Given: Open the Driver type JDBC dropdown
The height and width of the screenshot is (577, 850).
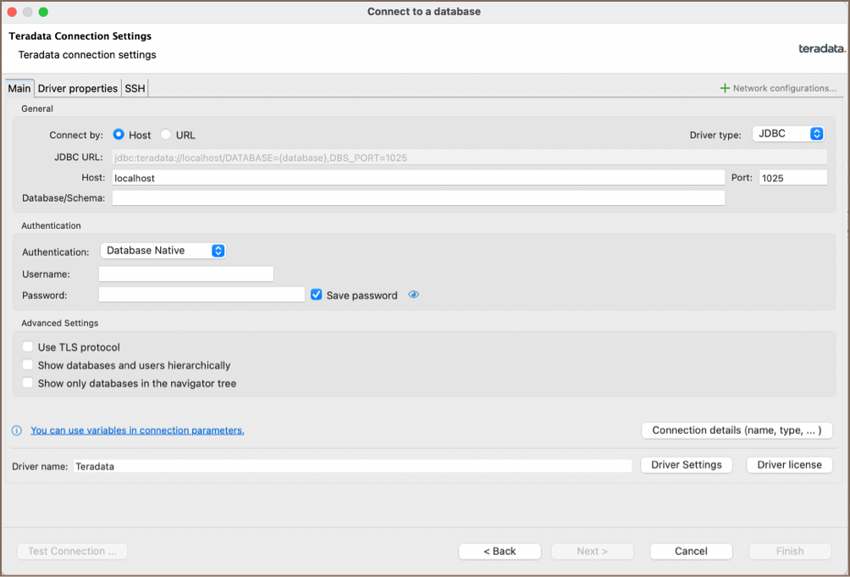Looking at the screenshot, I should coord(787,134).
